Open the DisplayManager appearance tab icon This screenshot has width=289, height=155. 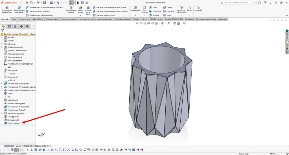pyautogui.click(x=27, y=26)
